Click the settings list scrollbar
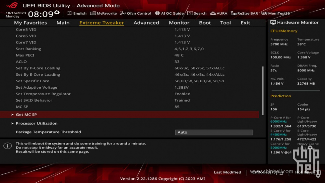 (263, 91)
